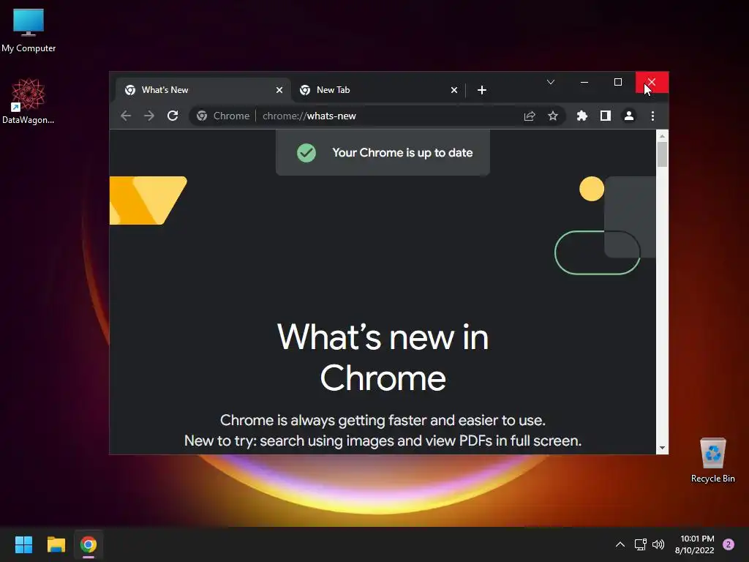The image size is (749, 562).
Task: Switch to the What's New tab
Action: 203,90
